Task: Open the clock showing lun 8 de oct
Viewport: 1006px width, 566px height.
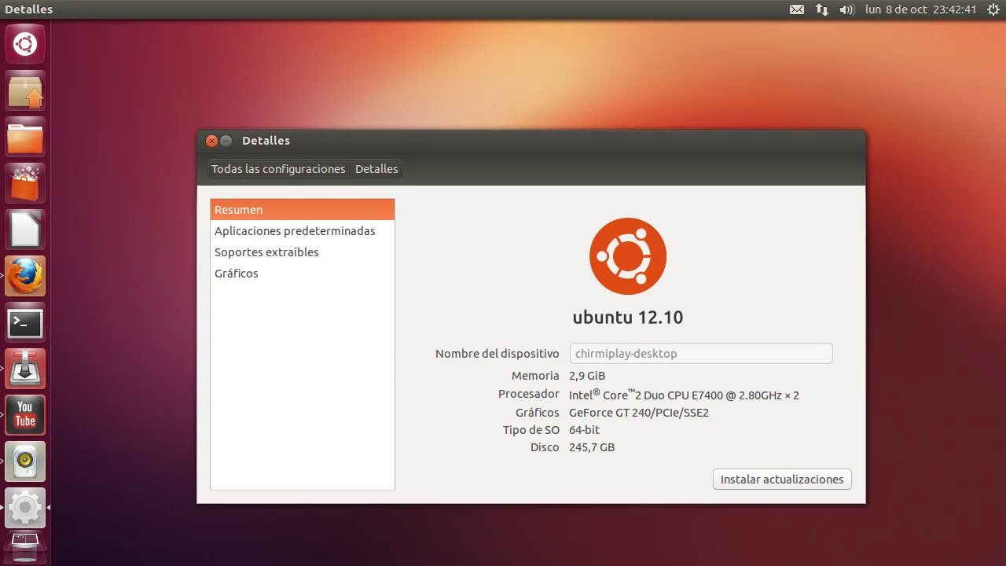Action: 920,9
